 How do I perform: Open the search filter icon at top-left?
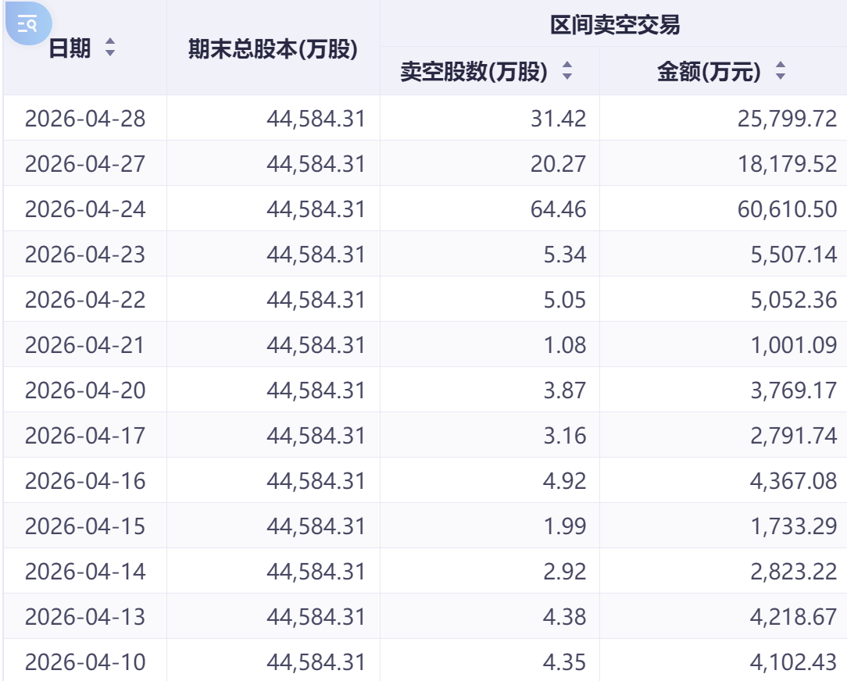(27, 24)
